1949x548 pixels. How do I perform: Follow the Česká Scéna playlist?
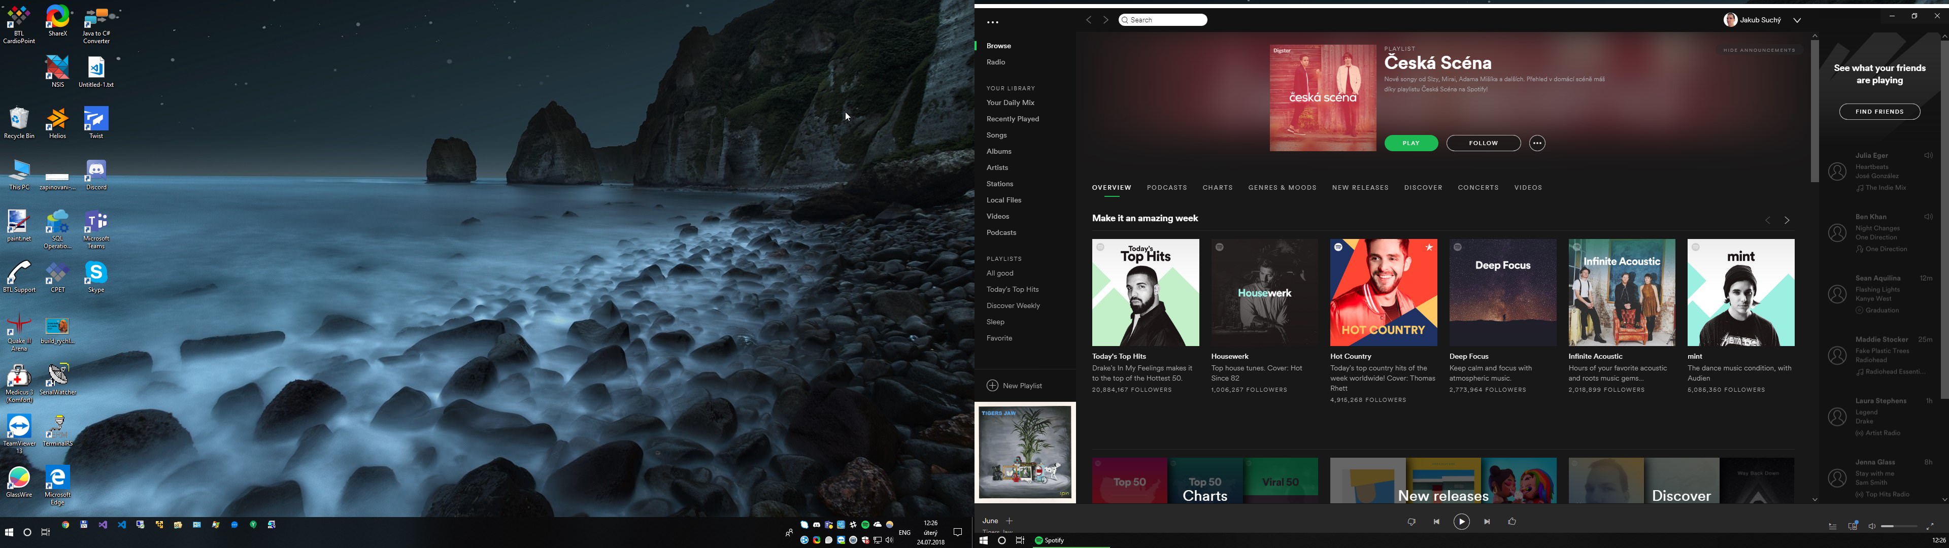1483,143
